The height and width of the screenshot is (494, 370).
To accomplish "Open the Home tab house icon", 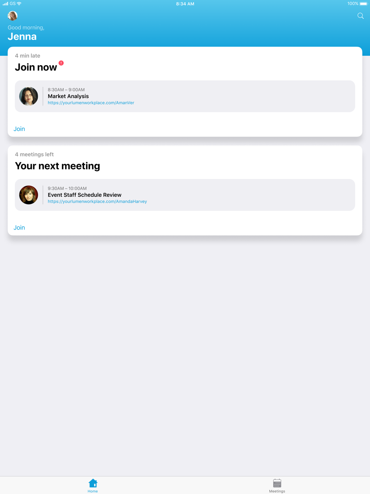I will (x=93, y=483).
